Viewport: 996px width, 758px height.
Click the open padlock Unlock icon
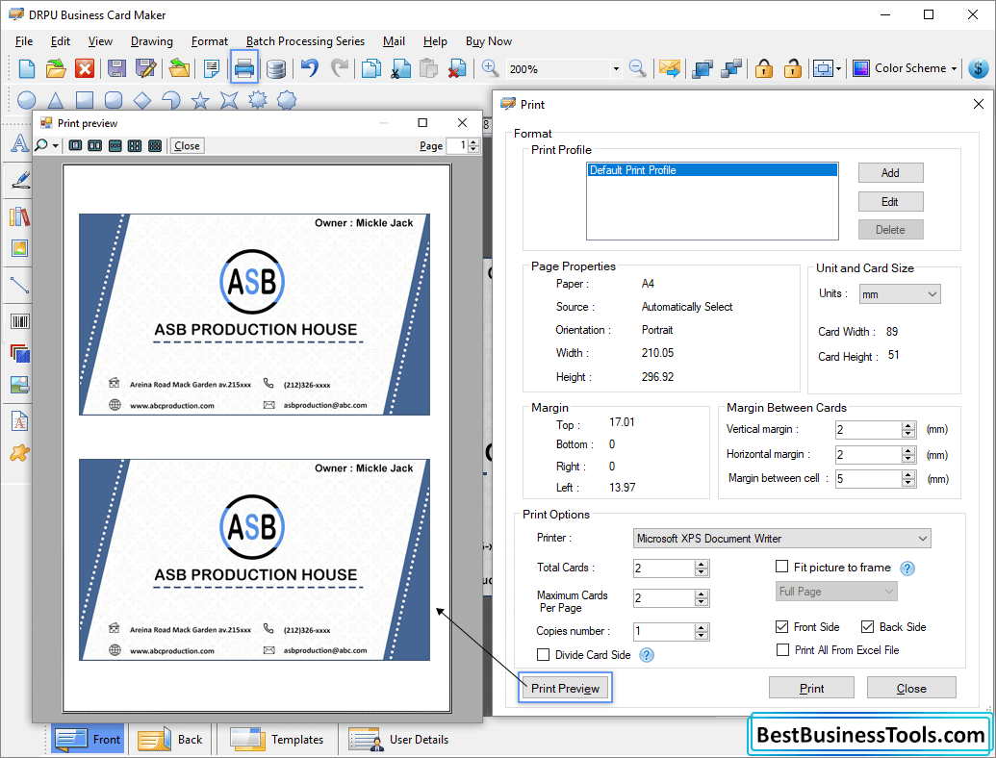[792, 68]
